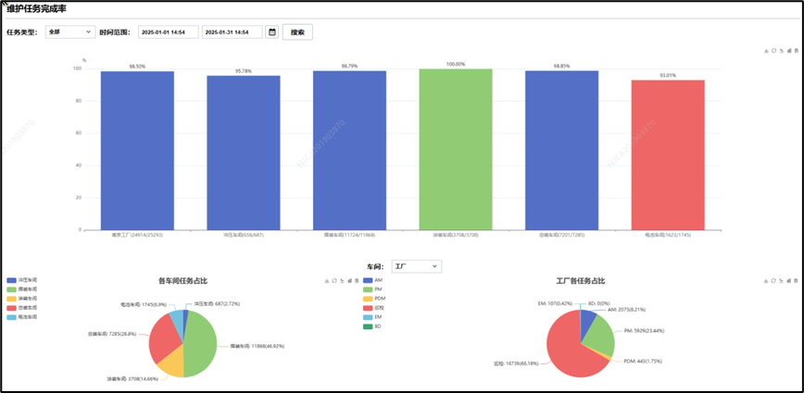
Task: Open the 任务类型 dropdown showing 全部
Action: (70, 31)
